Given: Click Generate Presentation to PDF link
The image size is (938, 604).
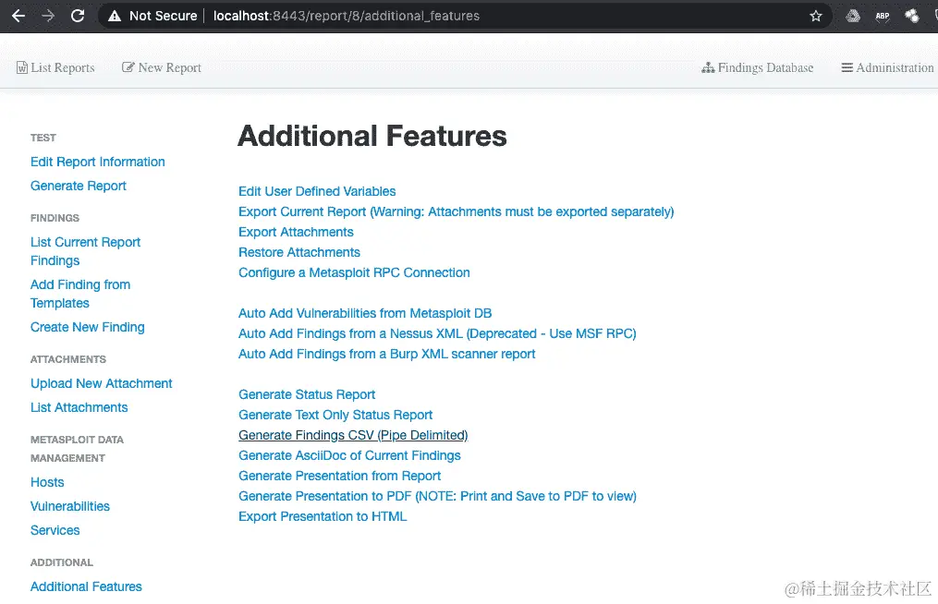Looking at the screenshot, I should 437,496.
